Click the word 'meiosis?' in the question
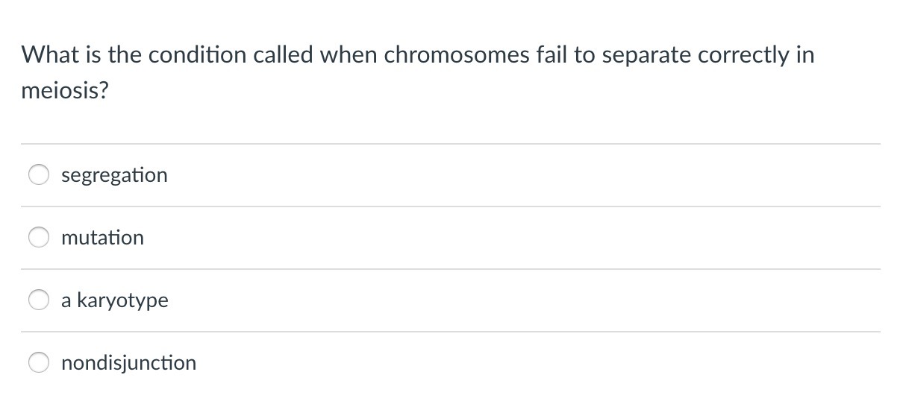The image size is (903, 407). pyautogui.click(x=64, y=93)
